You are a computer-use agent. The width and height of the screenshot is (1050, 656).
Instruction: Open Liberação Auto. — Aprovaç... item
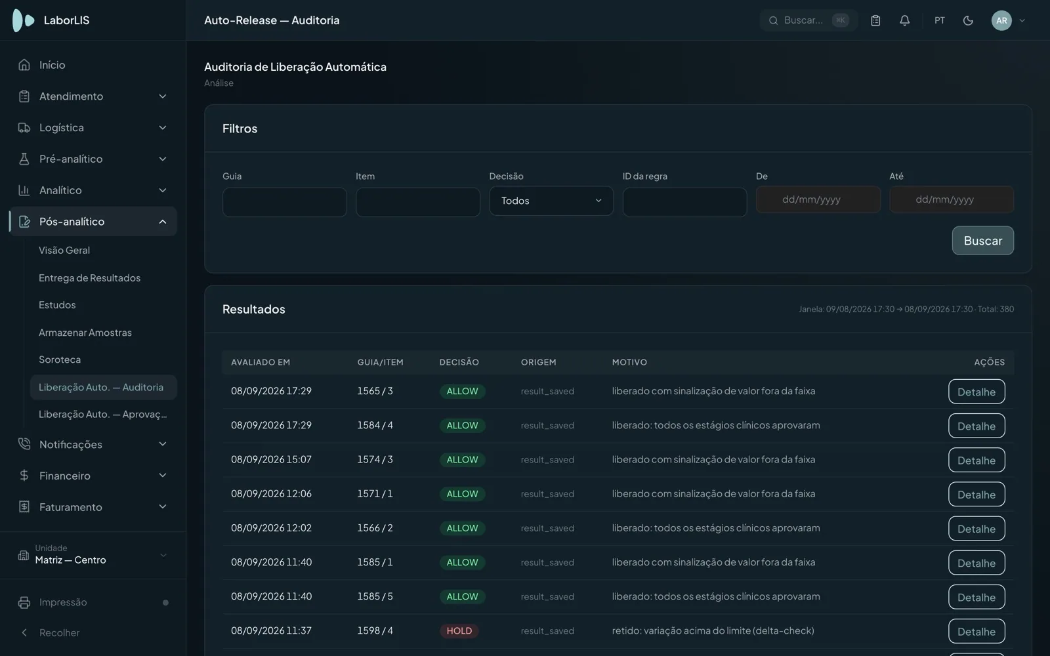(103, 415)
